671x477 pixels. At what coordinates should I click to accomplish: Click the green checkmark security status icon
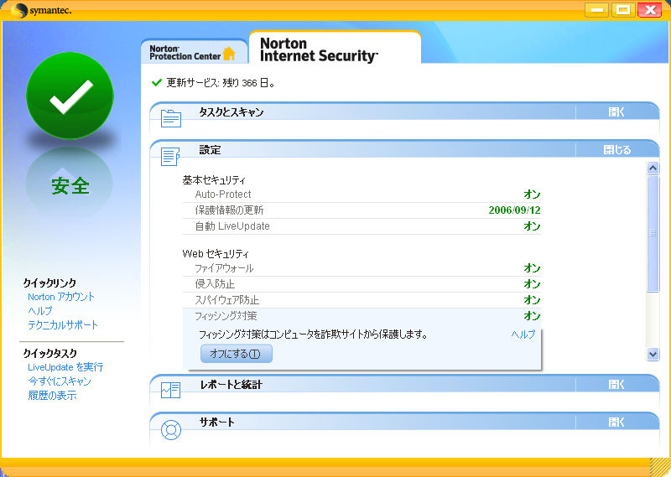tap(70, 96)
